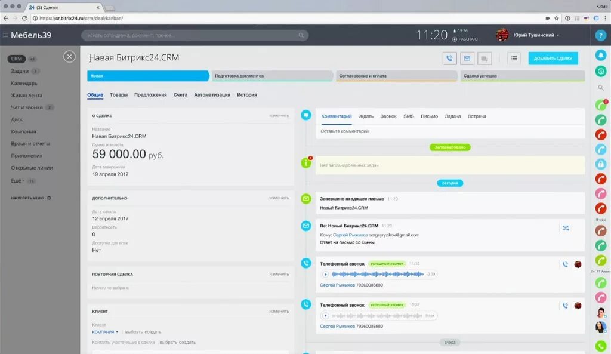Click изменить in the Повторная сделка section
611x354 pixels.
[x=279, y=274]
